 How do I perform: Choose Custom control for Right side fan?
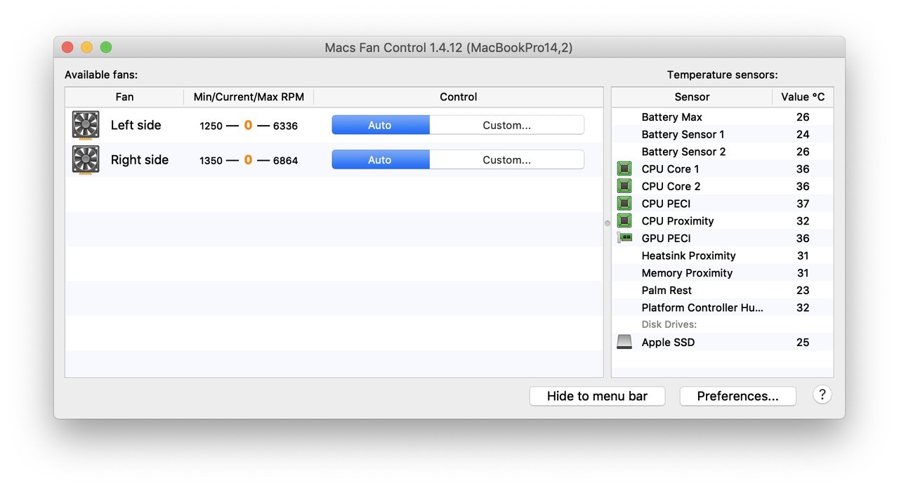click(506, 159)
